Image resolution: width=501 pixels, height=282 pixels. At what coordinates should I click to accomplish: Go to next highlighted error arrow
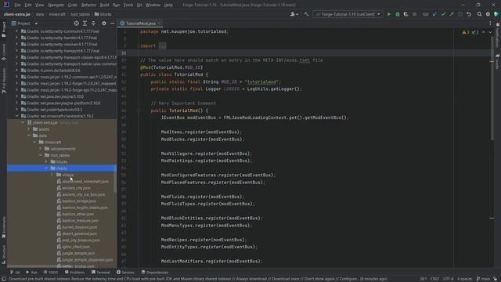point(490,32)
